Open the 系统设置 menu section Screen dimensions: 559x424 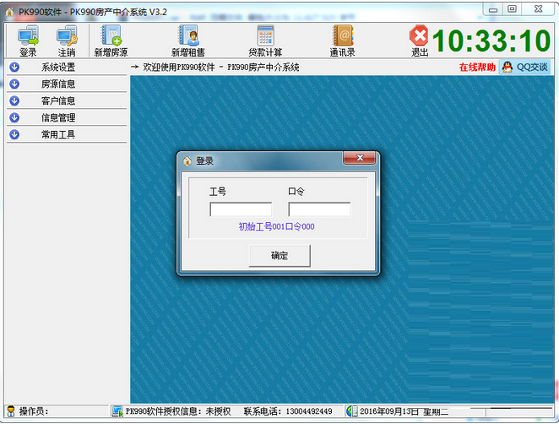coord(67,67)
